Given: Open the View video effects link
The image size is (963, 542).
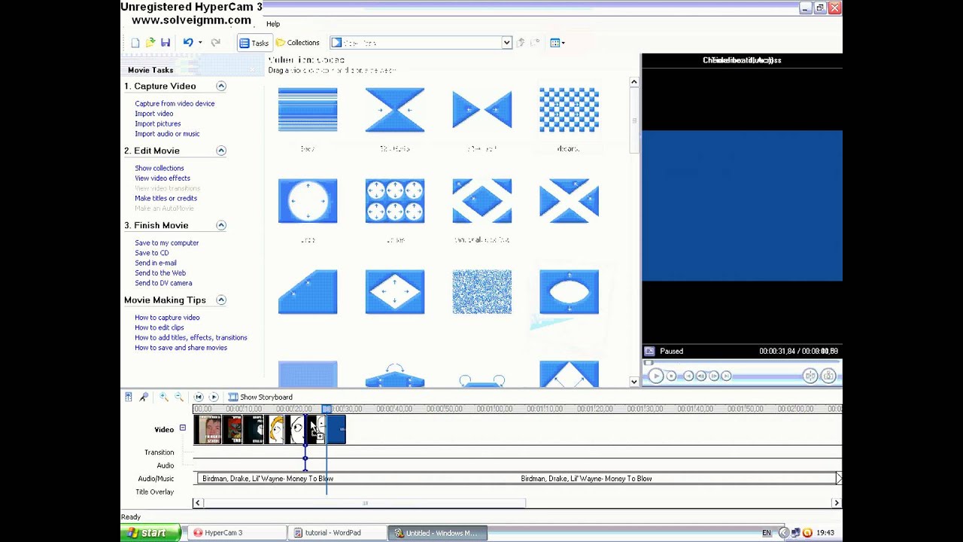Looking at the screenshot, I should click(x=163, y=178).
